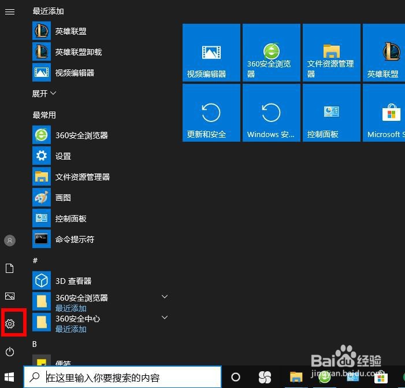Open the Microsoft Store tile
The image size is (405, 388).
(x=384, y=113)
